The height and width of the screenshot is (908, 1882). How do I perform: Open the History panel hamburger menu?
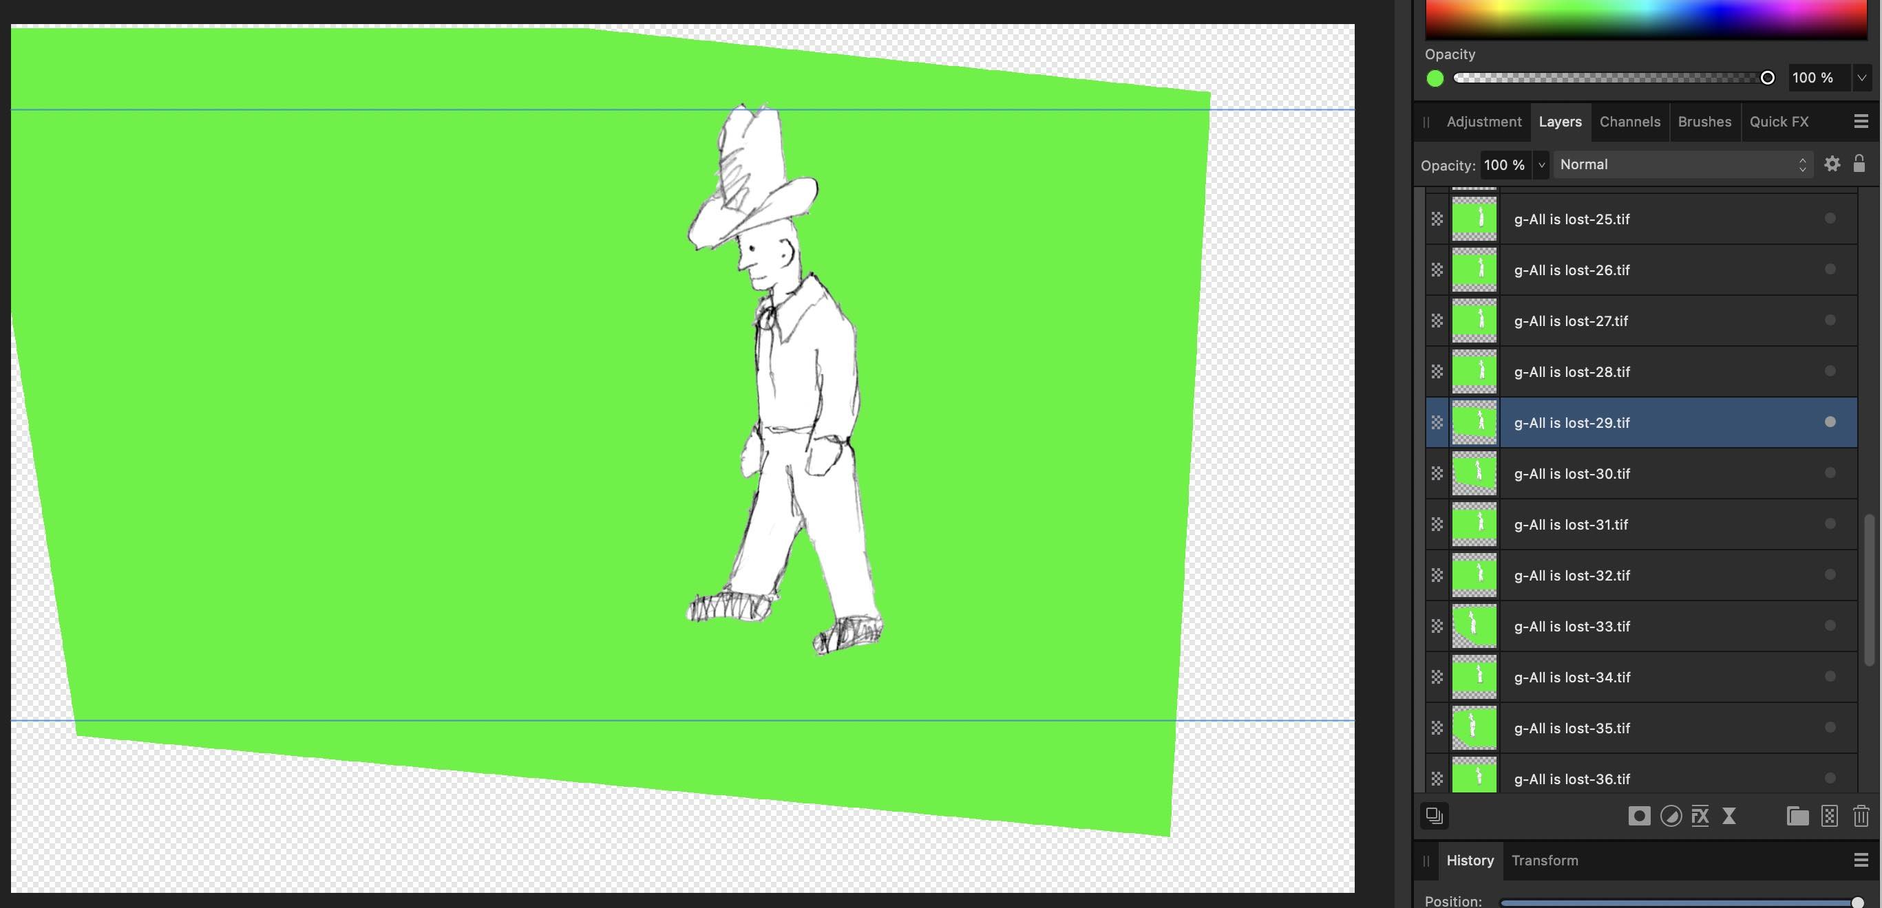coord(1861,860)
